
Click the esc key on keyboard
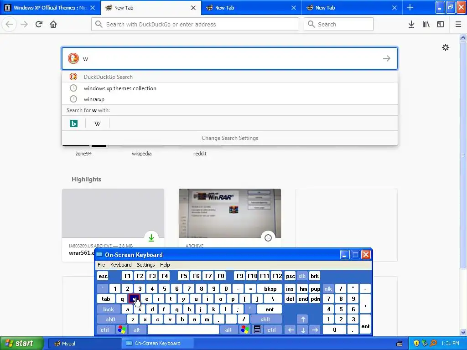[x=103, y=276]
